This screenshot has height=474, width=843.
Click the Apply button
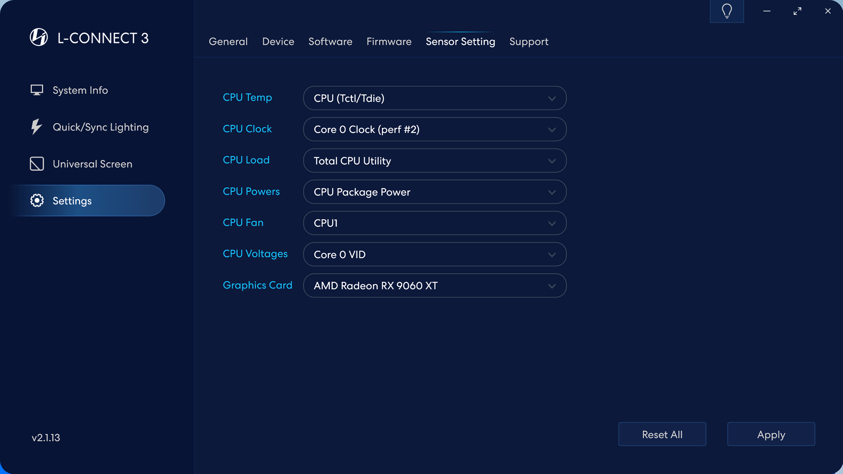(x=771, y=434)
